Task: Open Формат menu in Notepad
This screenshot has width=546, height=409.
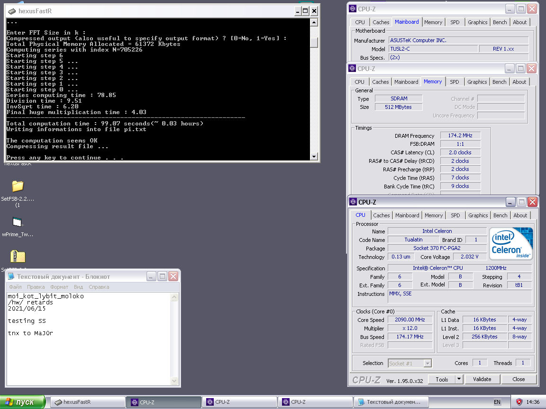Action: pyautogui.click(x=59, y=287)
